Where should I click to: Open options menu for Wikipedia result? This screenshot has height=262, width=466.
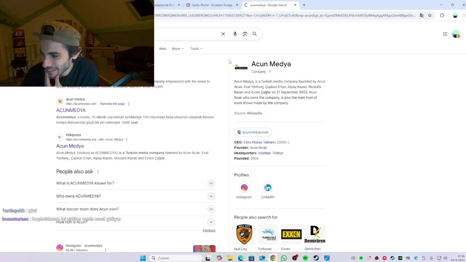point(127,139)
